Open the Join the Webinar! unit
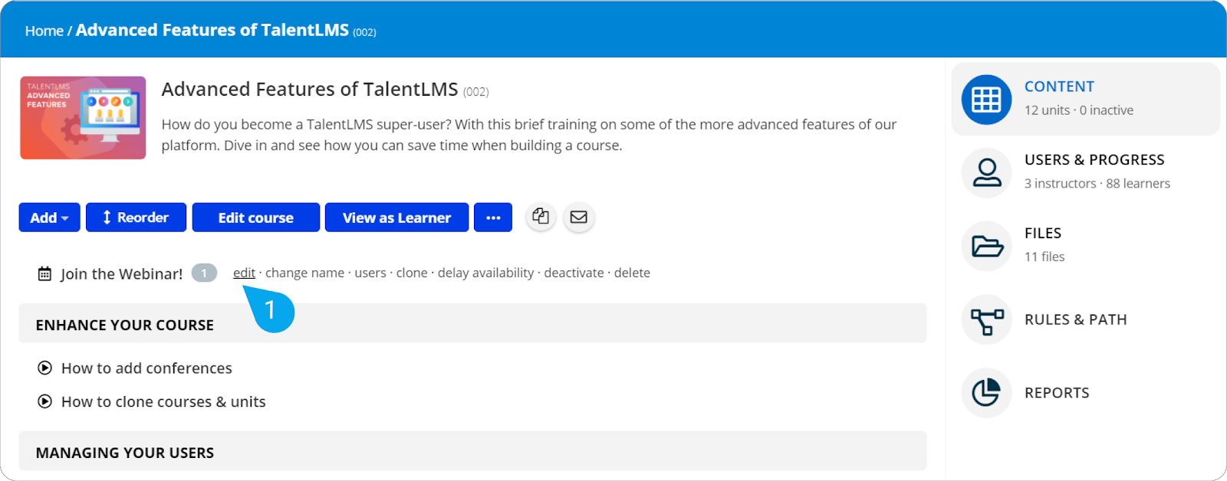The width and height of the screenshot is (1227, 481). point(122,273)
